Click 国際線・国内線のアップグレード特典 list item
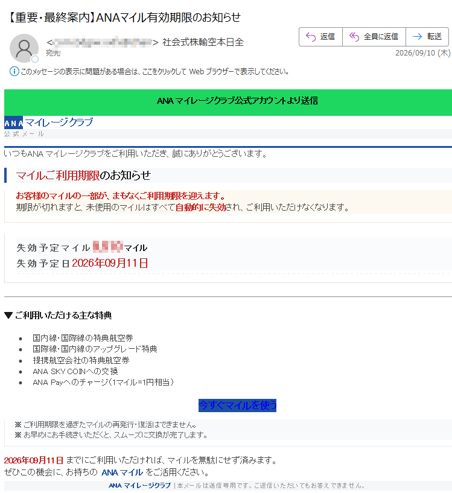The image size is (452, 493). tap(95, 349)
